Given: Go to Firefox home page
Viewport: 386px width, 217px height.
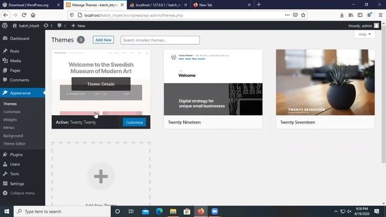Looking at the screenshot, I should click(33, 15).
